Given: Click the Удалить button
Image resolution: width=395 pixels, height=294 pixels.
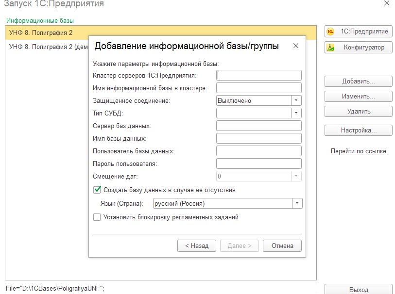Looking at the screenshot, I should point(359,112).
